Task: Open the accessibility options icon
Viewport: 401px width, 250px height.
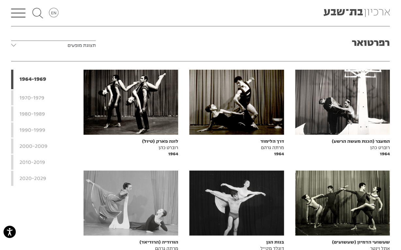Action: click(9, 232)
